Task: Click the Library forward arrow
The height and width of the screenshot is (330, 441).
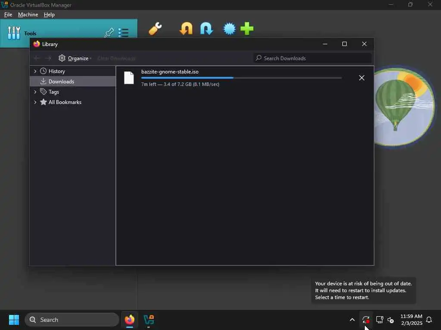Action: (48, 58)
